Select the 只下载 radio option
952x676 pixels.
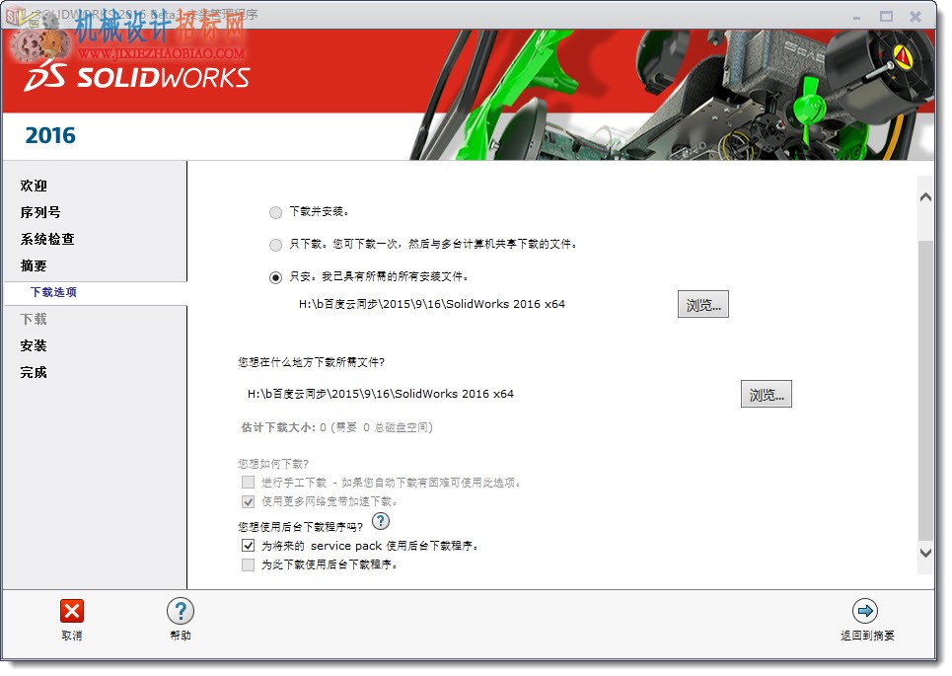coord(275,245)
